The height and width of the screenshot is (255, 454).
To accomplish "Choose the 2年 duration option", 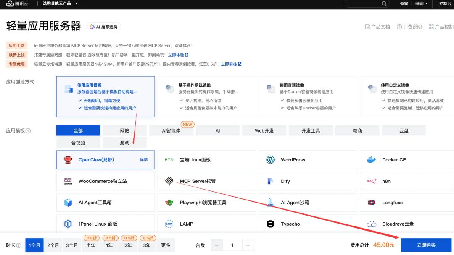I will point(128,245).
